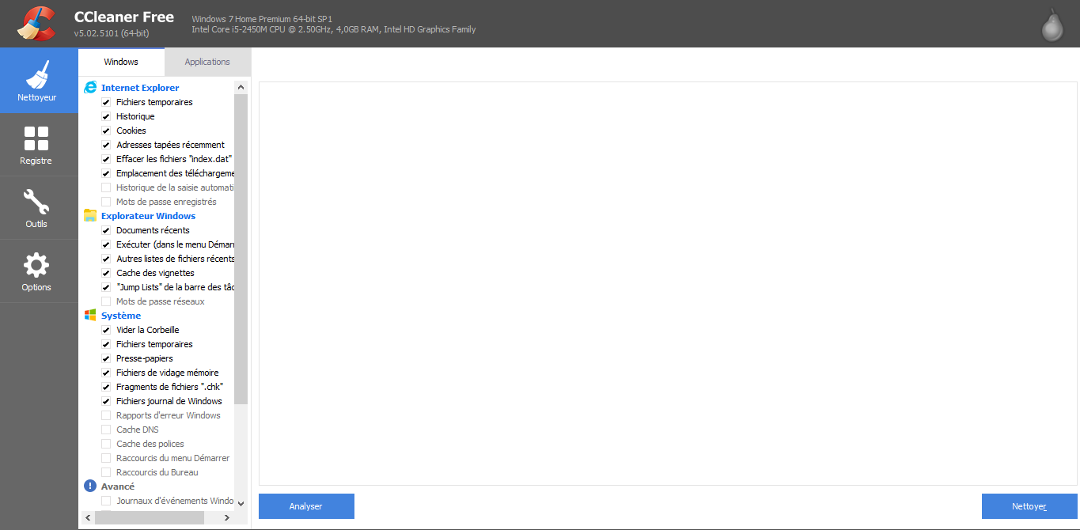1080x530 pixels.
Task: Click the "CCleaner Free" title text
Action: pyautogui.click(x=124, y=17)
